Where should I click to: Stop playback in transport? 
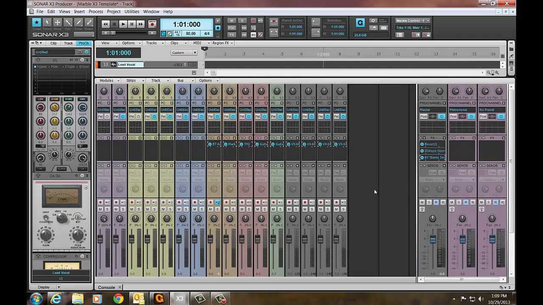tap(115, 24)
